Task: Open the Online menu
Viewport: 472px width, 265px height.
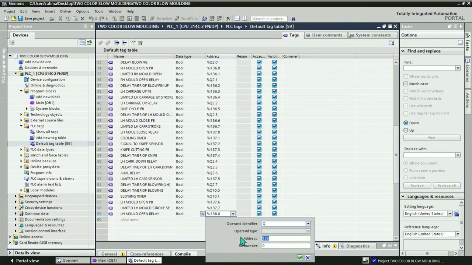Action: click(x=65, y=11)
